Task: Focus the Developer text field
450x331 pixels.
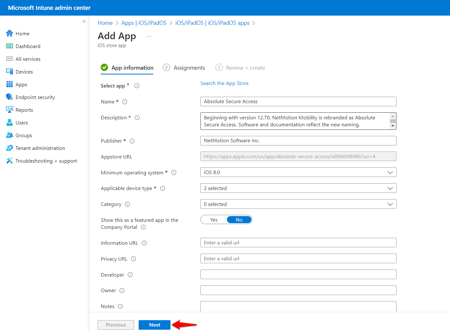Action: pyautogui.click(x=298, y=274)
